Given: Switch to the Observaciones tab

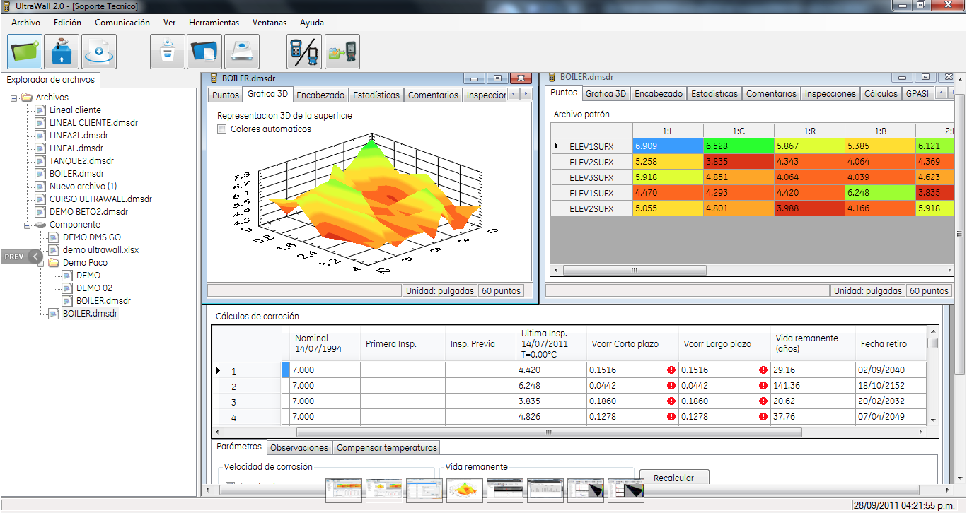Looking at the screenshot, I should (299, 447).
